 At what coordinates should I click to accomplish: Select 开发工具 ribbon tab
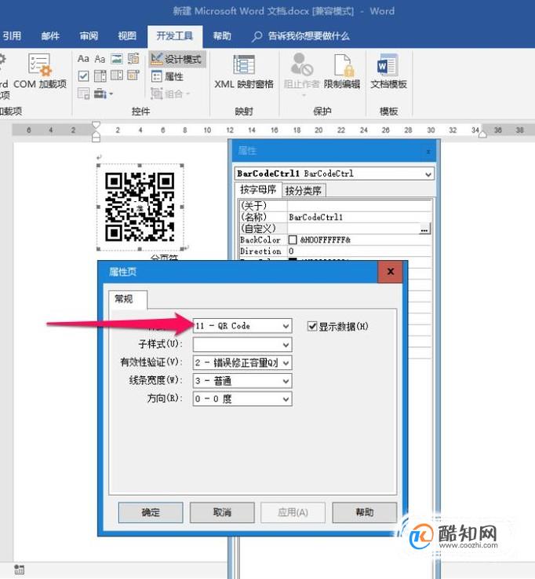175,36
